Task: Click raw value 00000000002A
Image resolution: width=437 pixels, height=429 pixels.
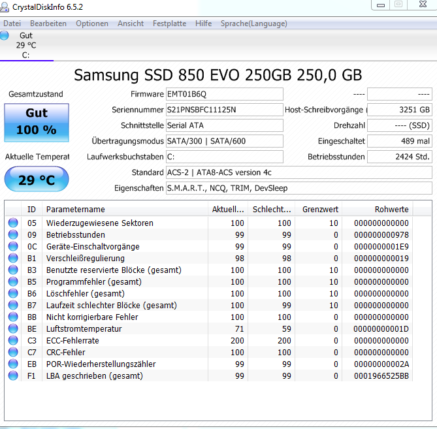Action: pos(381,364)
